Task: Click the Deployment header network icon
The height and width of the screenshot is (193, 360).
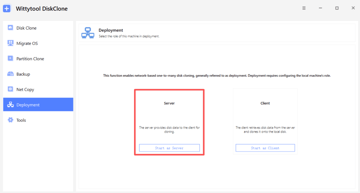Action: pos(88,33)
